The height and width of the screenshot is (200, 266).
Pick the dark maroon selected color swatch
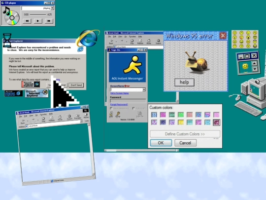(x=216, y=122)
